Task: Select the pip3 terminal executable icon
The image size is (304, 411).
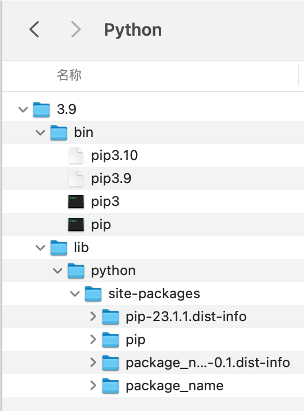Action: coord(76,201)
